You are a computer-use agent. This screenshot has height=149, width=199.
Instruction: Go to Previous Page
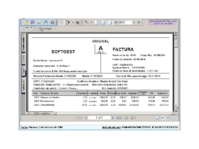coord(85,118)
